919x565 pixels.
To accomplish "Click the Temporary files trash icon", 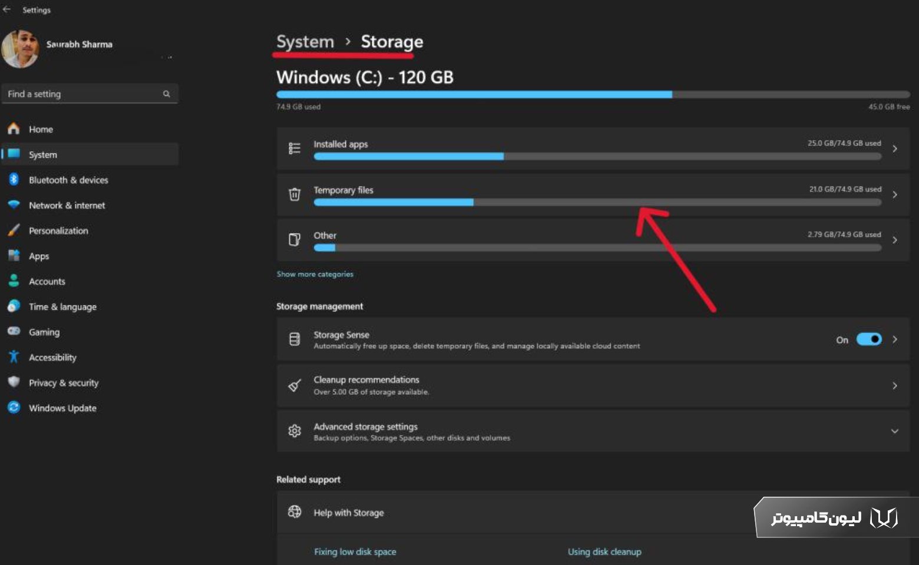I will (295, 194).
